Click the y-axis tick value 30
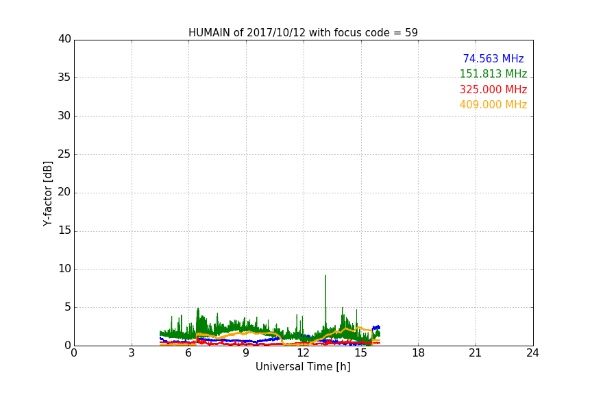Screen dimensions: 592x395 [64, 116]
